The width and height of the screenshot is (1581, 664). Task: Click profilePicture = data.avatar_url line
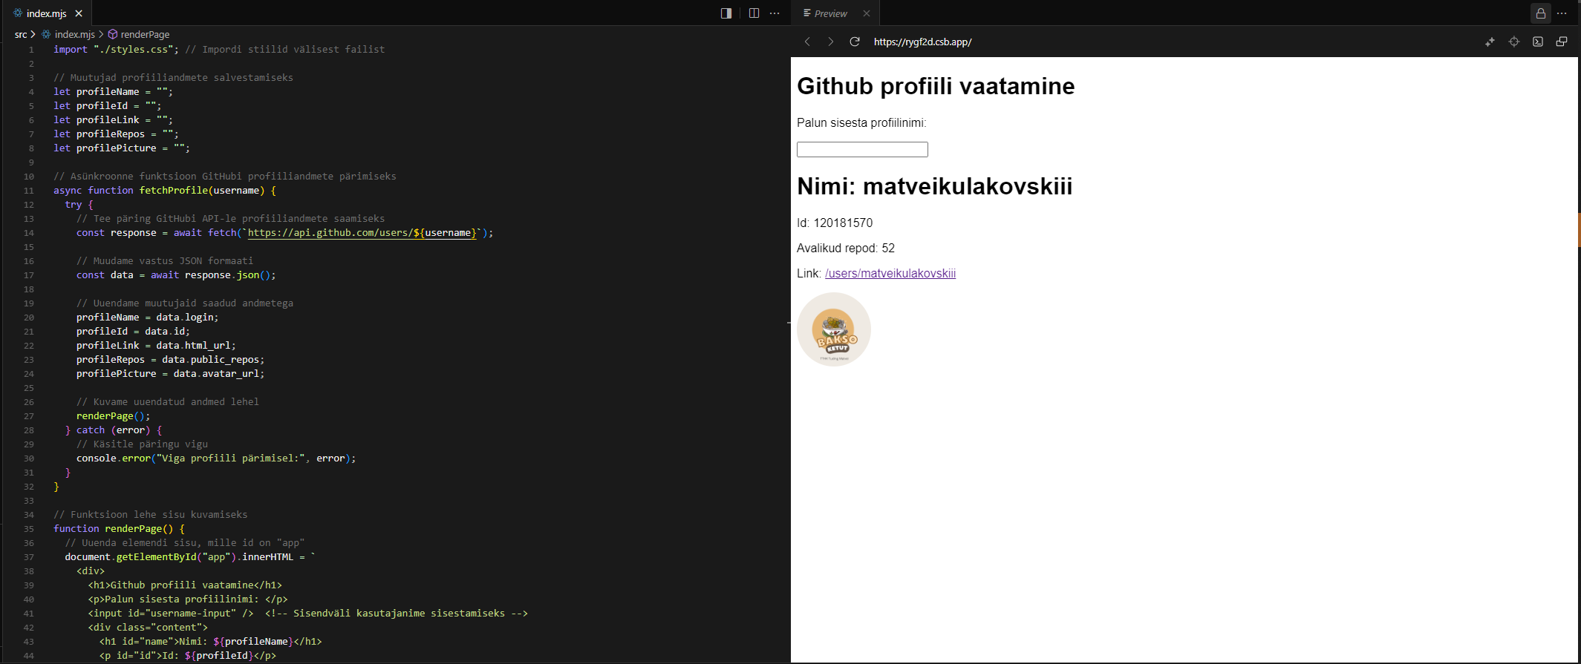(170, 373)
